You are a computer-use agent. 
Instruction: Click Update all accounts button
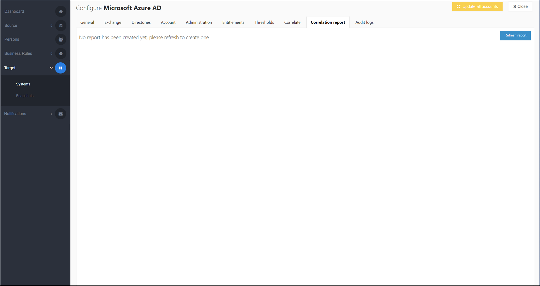[477, 7]
